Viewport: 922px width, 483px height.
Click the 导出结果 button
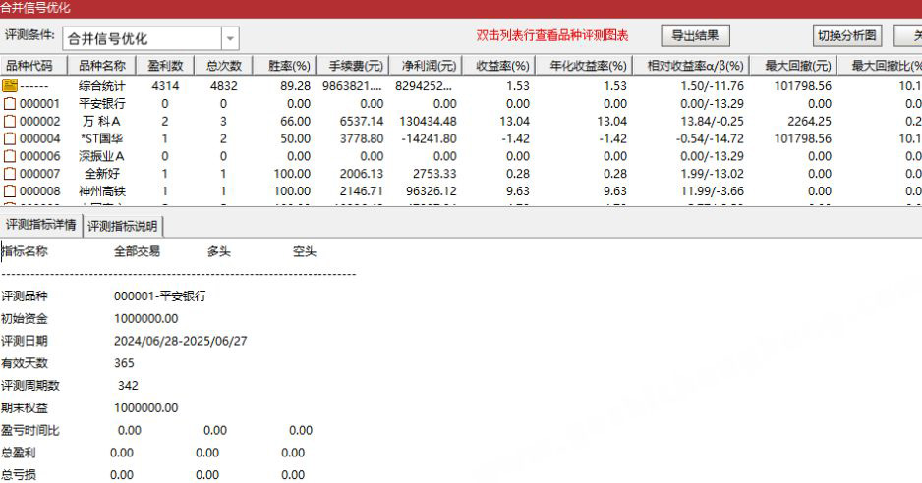[x=695, y=36]
